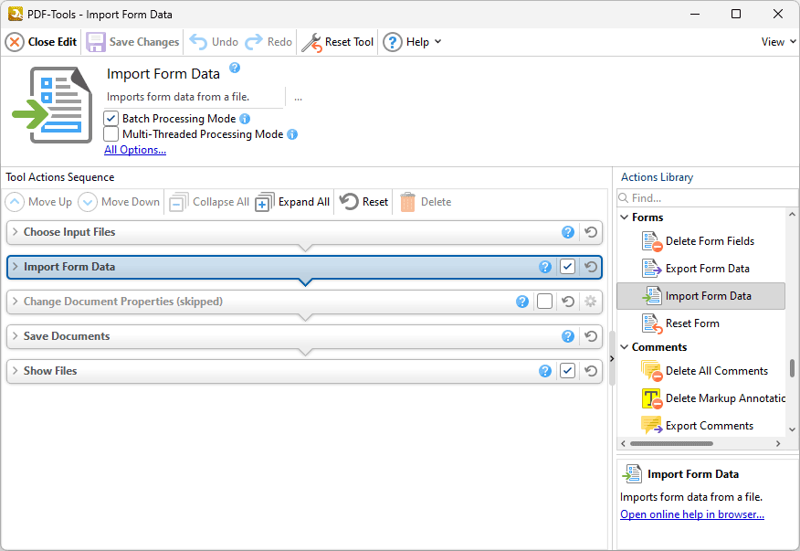Disable Batch Processing Mode checkbox
This screenshot has height=551, width=800.
111,119
